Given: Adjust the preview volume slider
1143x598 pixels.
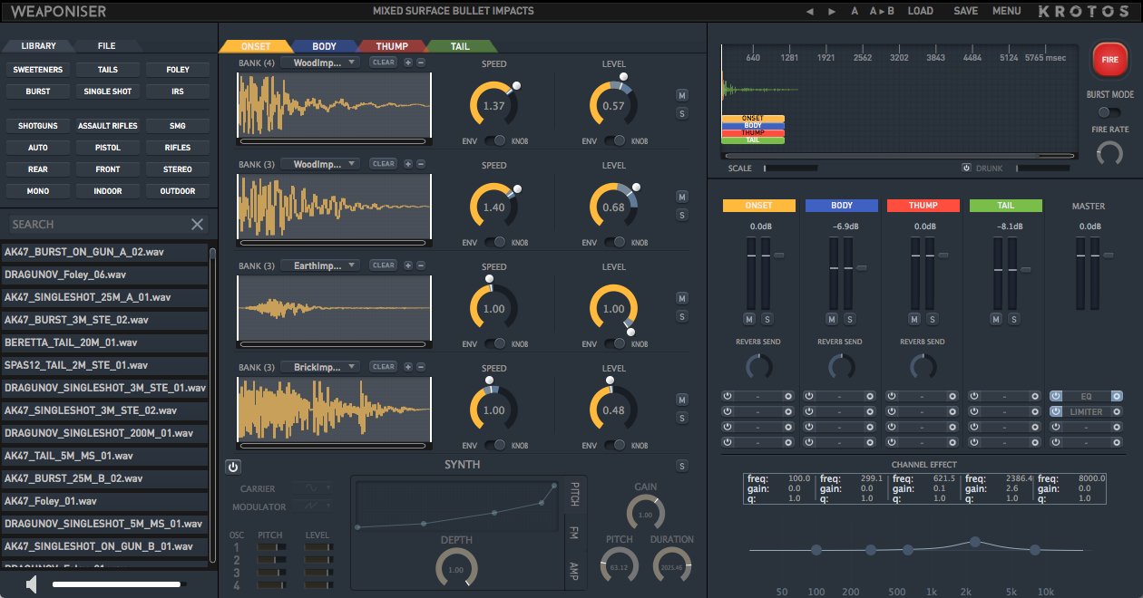Looking at the screenshot, I should click(119, 584).
